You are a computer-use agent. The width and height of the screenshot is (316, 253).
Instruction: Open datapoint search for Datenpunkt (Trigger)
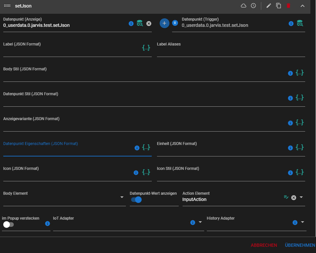point(300,23)
